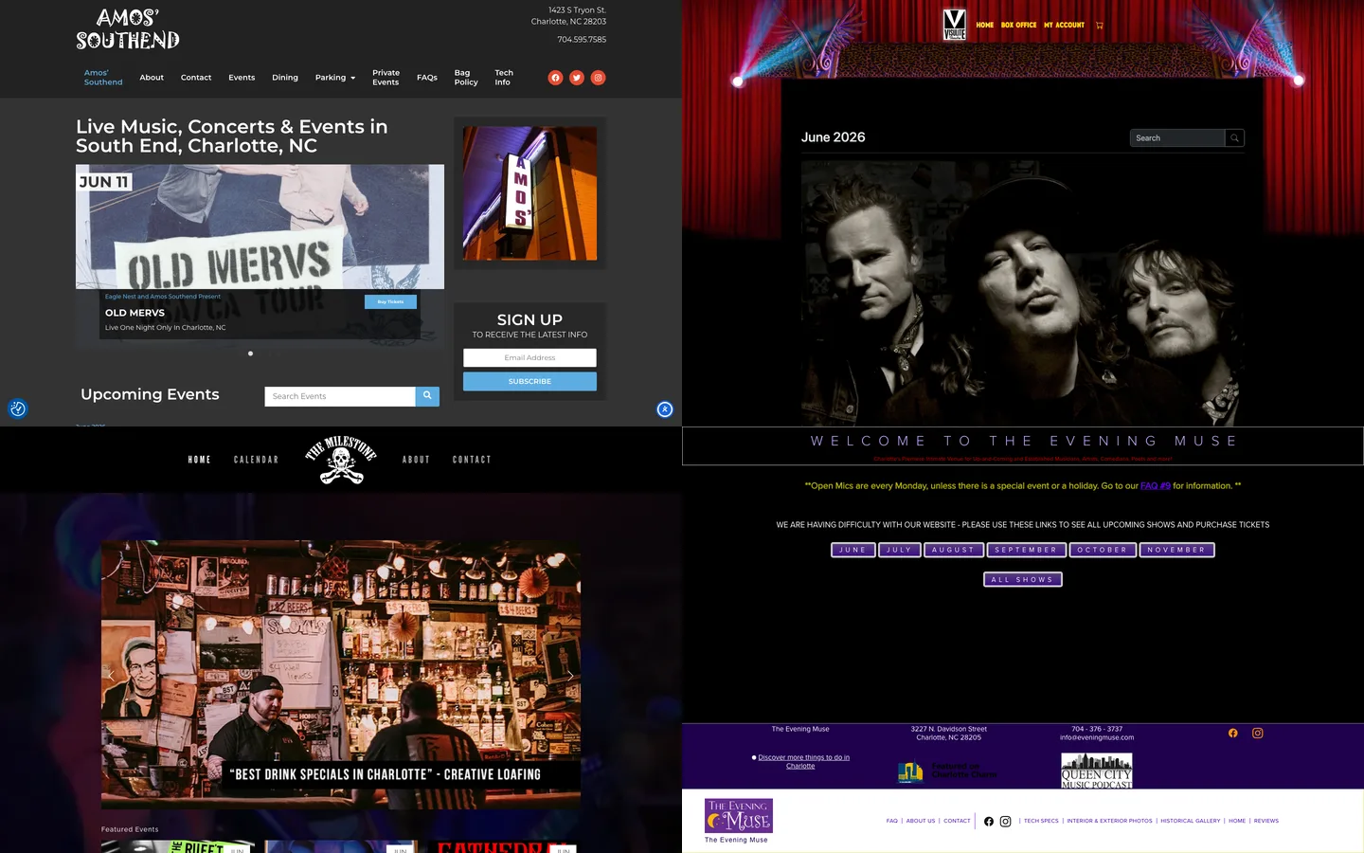Open the JUNE shows button
This screenshot has height=853, width=1364.
(x=853, y=550)
